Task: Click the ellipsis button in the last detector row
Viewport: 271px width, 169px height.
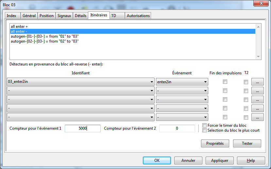Action: [x=257, y=117]
